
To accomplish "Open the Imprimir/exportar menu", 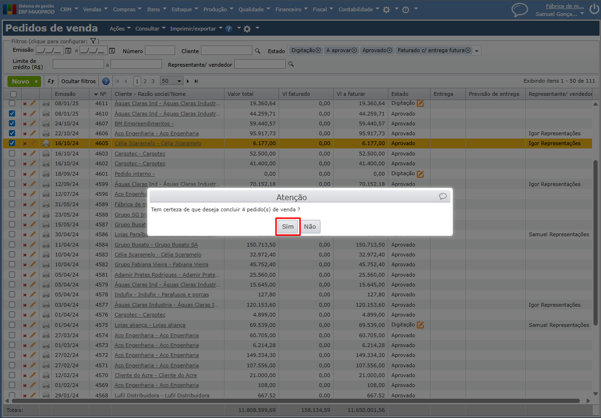I will coord(196,29).
